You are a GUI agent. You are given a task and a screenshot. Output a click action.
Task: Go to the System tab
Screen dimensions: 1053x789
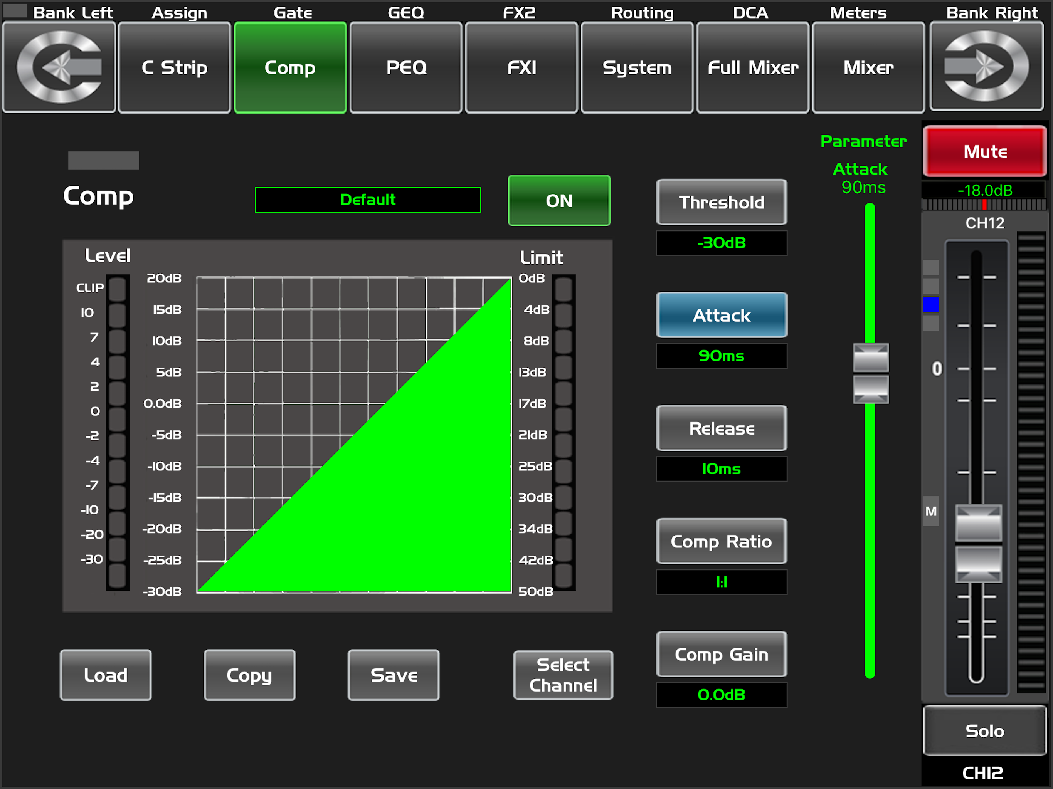tap(637, 67)
